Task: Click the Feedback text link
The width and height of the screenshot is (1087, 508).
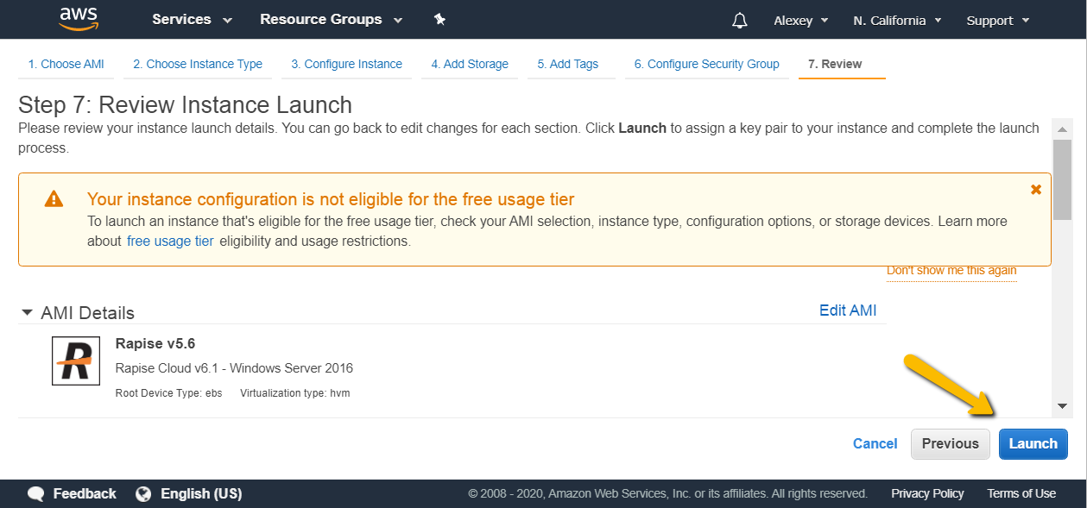Action: (85, 494)
